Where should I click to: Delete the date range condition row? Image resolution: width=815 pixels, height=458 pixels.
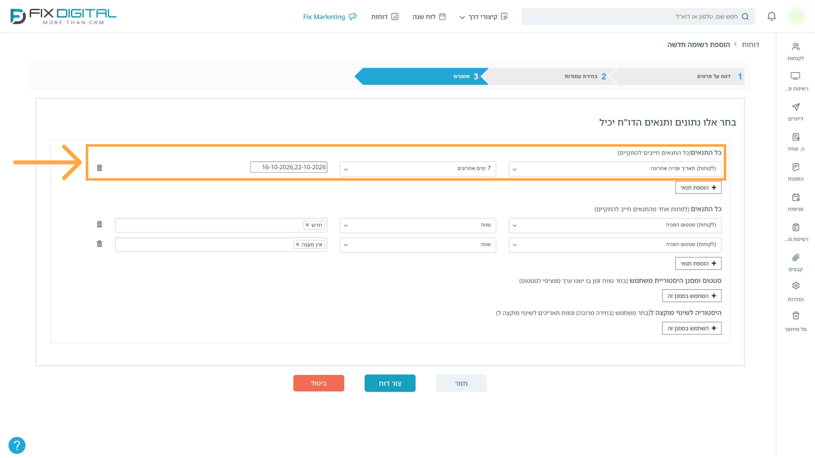(99, 168)
